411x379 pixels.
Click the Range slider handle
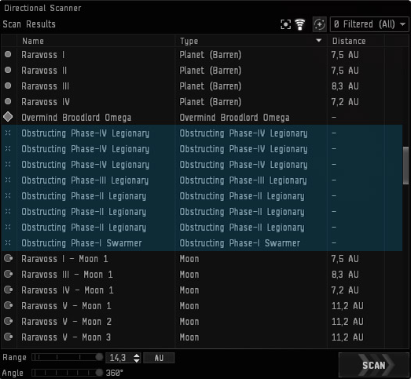[x=99, y=357]
